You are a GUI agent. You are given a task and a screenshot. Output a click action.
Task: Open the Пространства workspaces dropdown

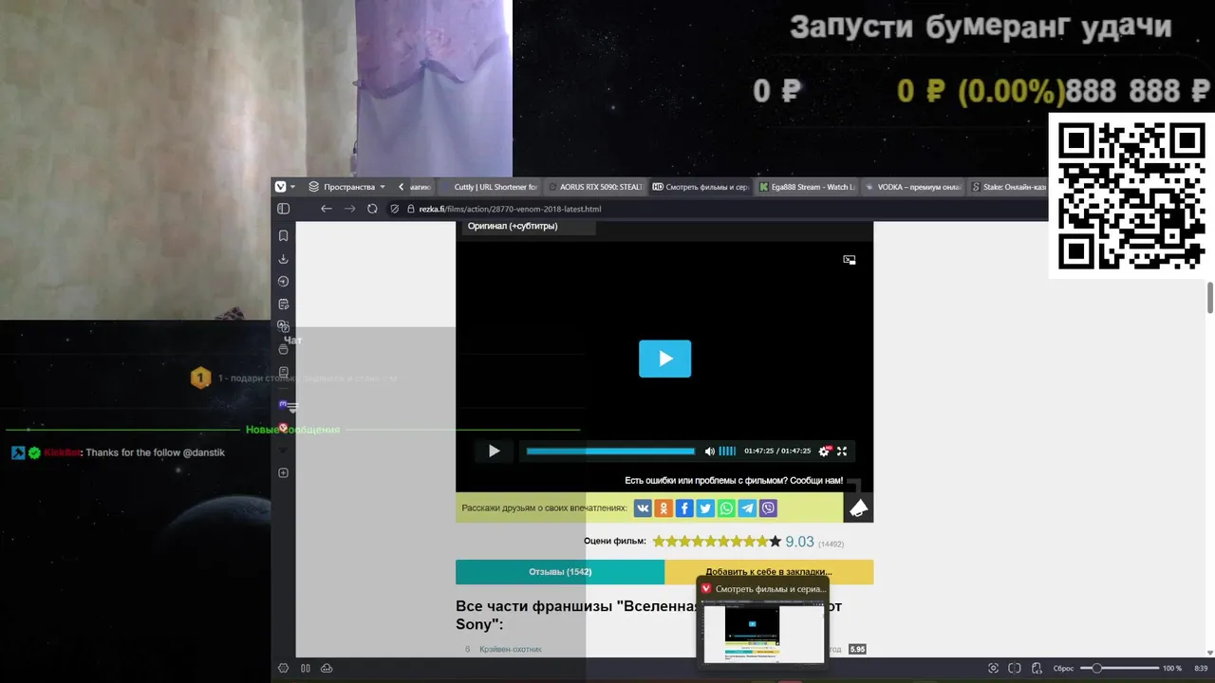[347, 187]
